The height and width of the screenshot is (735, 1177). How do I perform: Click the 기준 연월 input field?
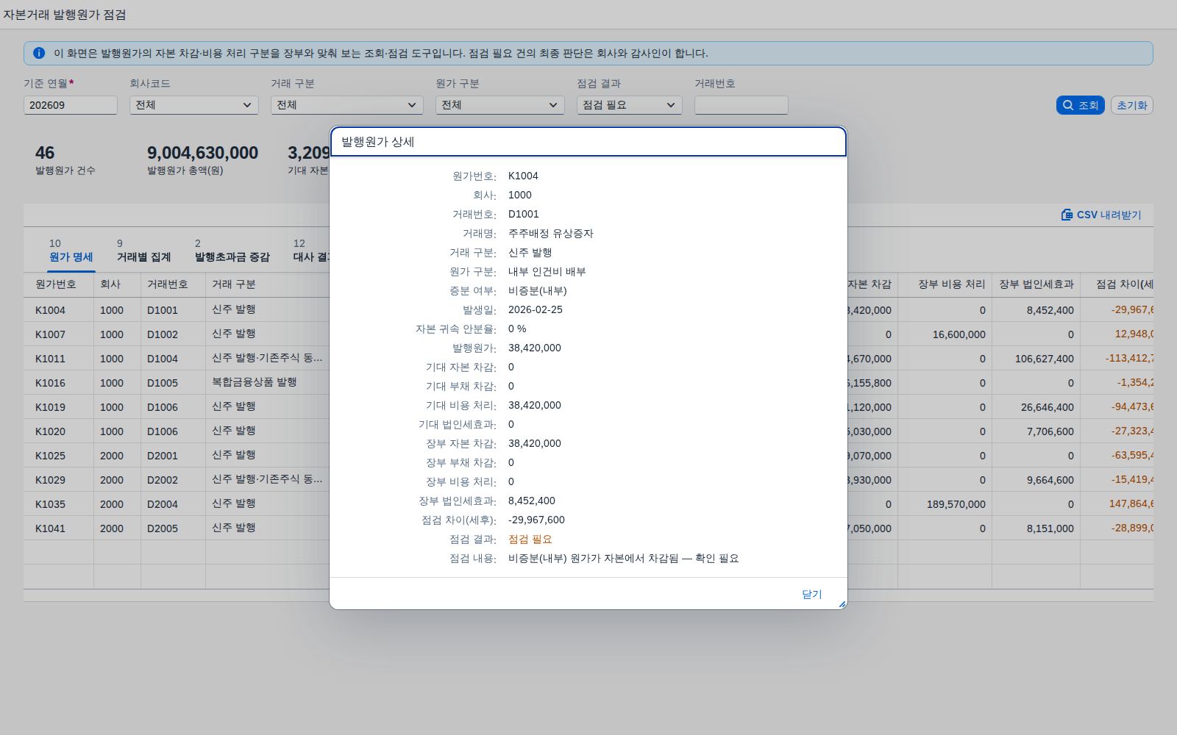pos(71,105)
